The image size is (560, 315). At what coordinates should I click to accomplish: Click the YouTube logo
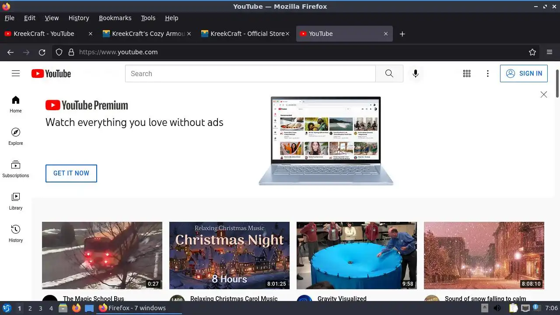pyautogui.click(x=51, y=73)
